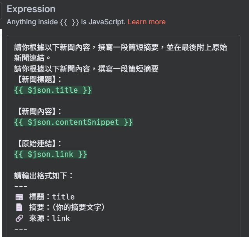Click the last dashed separator line
This screenshot has height=237, width=249.
(21, 229)
